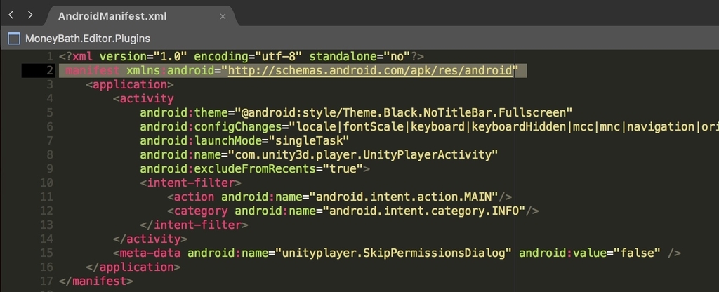Click line number 10 in gutter

(x=47, y=183)
